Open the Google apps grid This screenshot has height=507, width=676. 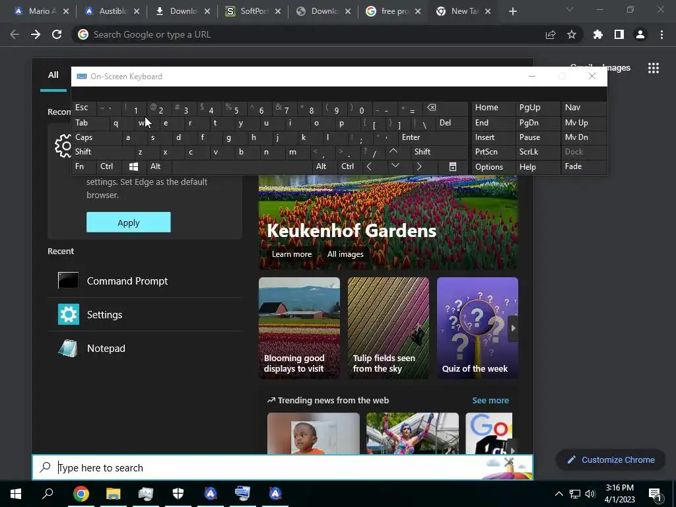point(654,68)
